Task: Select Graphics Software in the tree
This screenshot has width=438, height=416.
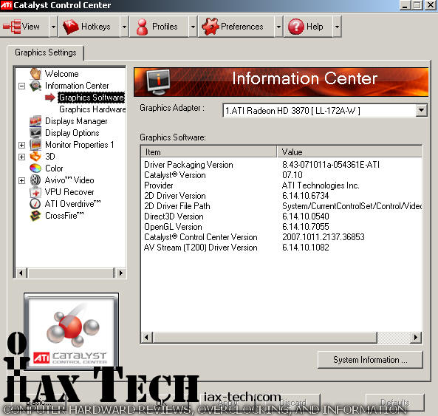Action: [x=92, y=98]
